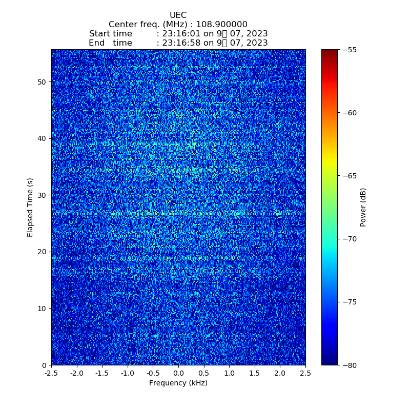Click the End time line in header

178,43
